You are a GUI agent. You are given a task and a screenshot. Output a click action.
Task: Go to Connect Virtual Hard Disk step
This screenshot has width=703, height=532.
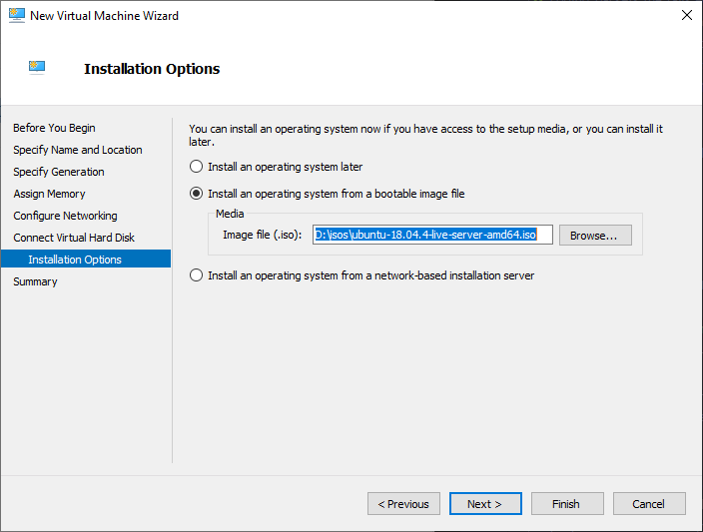[x=74, y=238]
